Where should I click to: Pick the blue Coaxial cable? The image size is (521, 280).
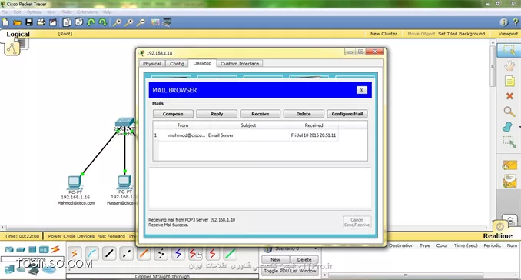(178, 254)
